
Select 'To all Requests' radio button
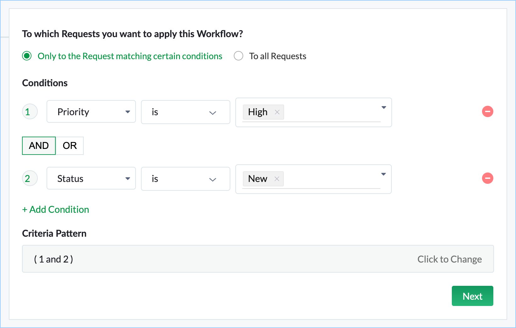[x=238, y=56]
